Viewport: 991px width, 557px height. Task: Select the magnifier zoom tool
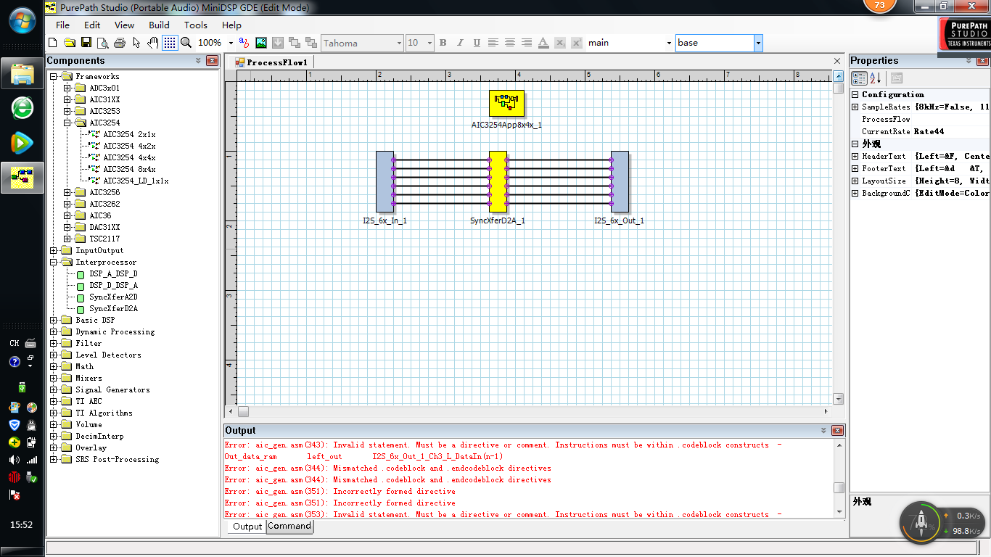coord(186,43)
